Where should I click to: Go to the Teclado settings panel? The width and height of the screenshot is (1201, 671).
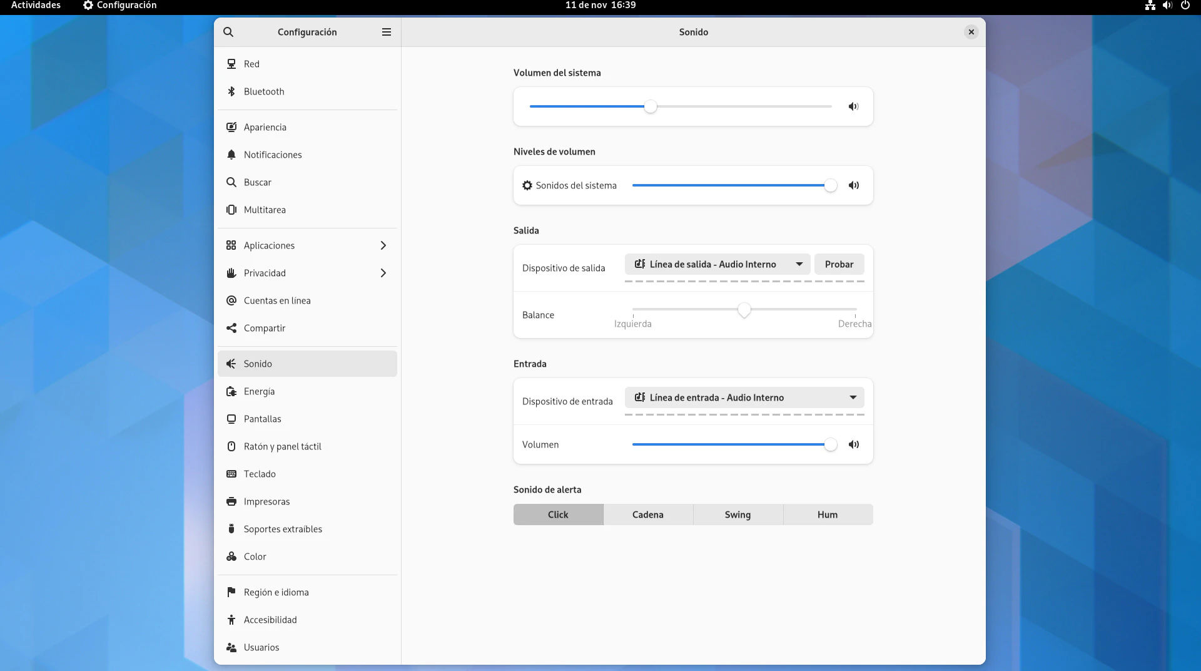(x=260, y=474)
